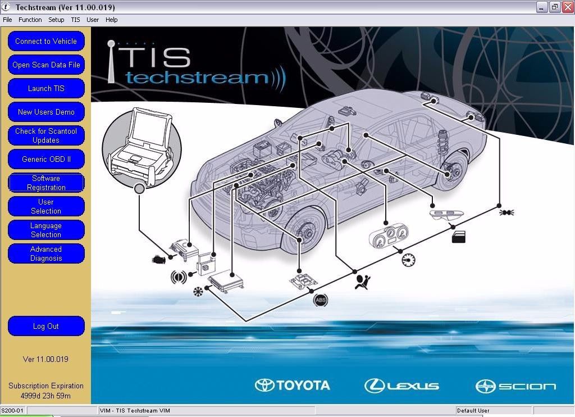575x417 pixels.
Task: Open the TIS menu
Action: point(75,20)
